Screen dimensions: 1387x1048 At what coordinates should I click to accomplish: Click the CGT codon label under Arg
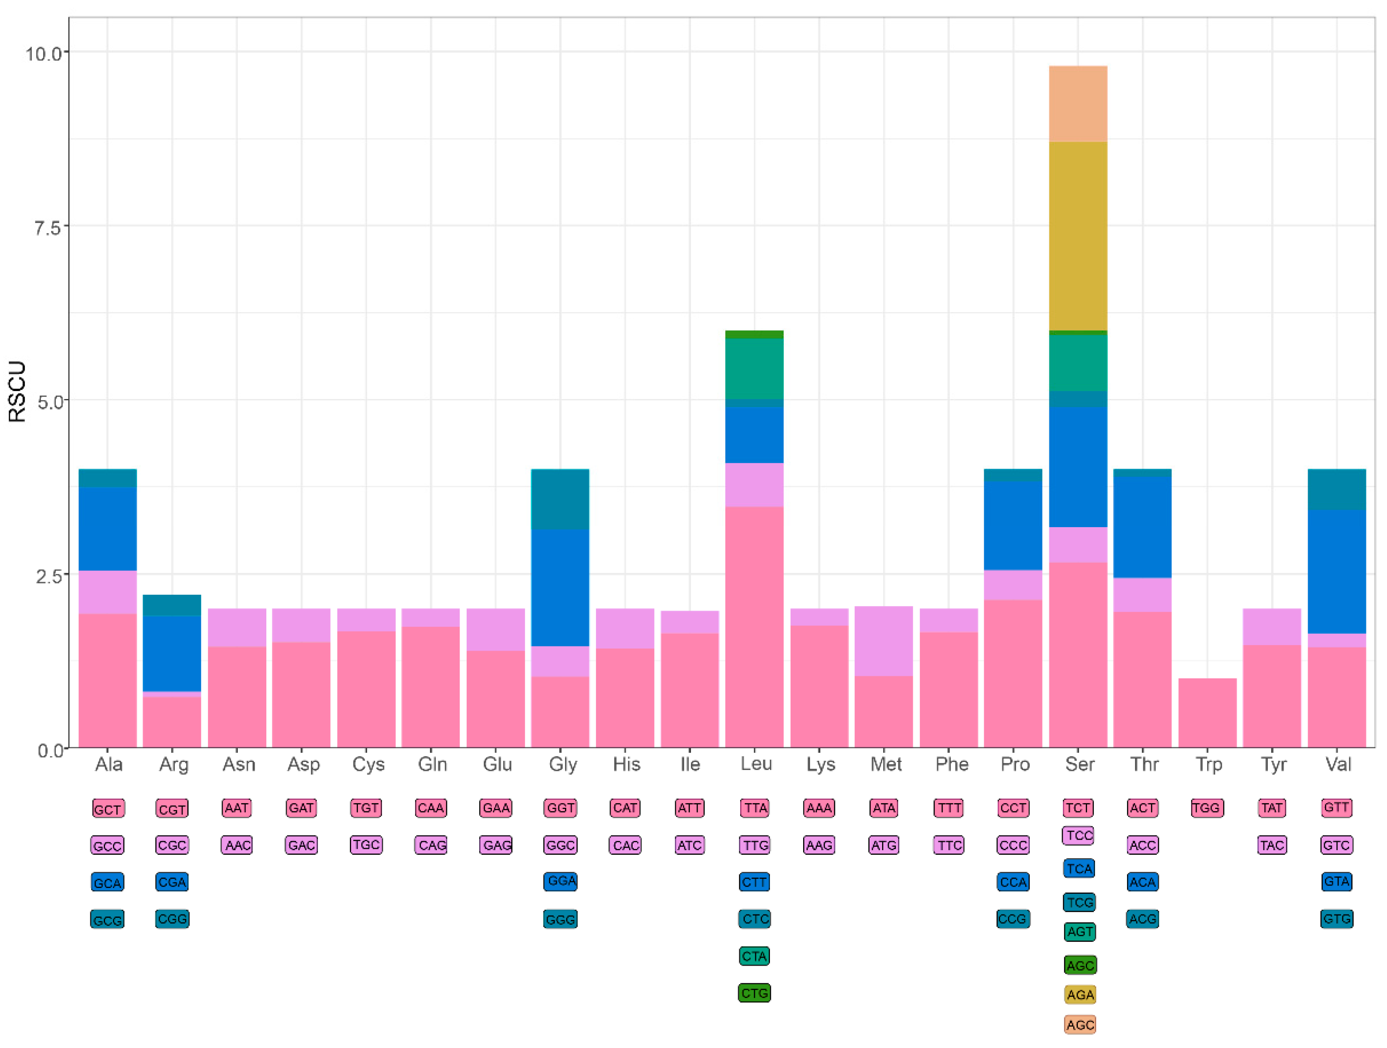173,809
